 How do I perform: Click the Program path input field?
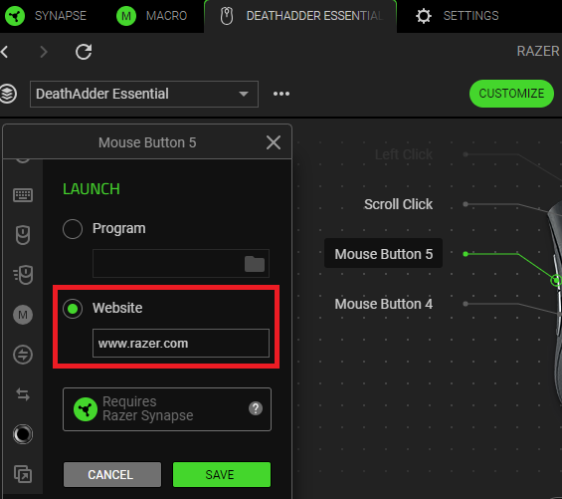click(x=181, y=263)
